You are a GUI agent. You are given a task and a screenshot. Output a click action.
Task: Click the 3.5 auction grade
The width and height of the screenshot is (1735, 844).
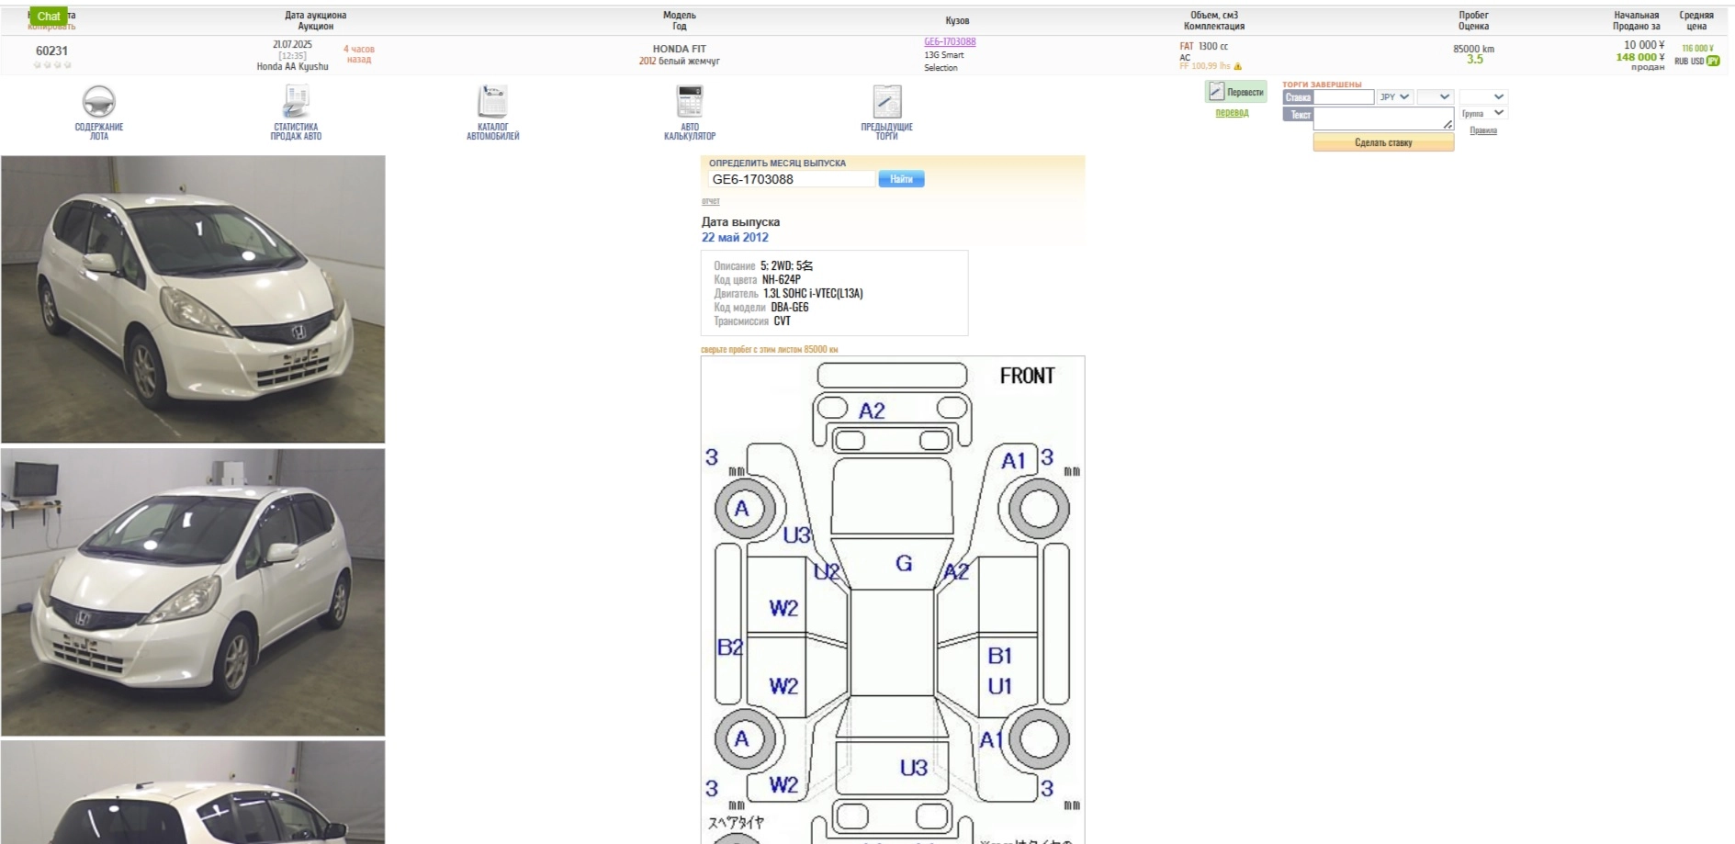(1475, 60)
